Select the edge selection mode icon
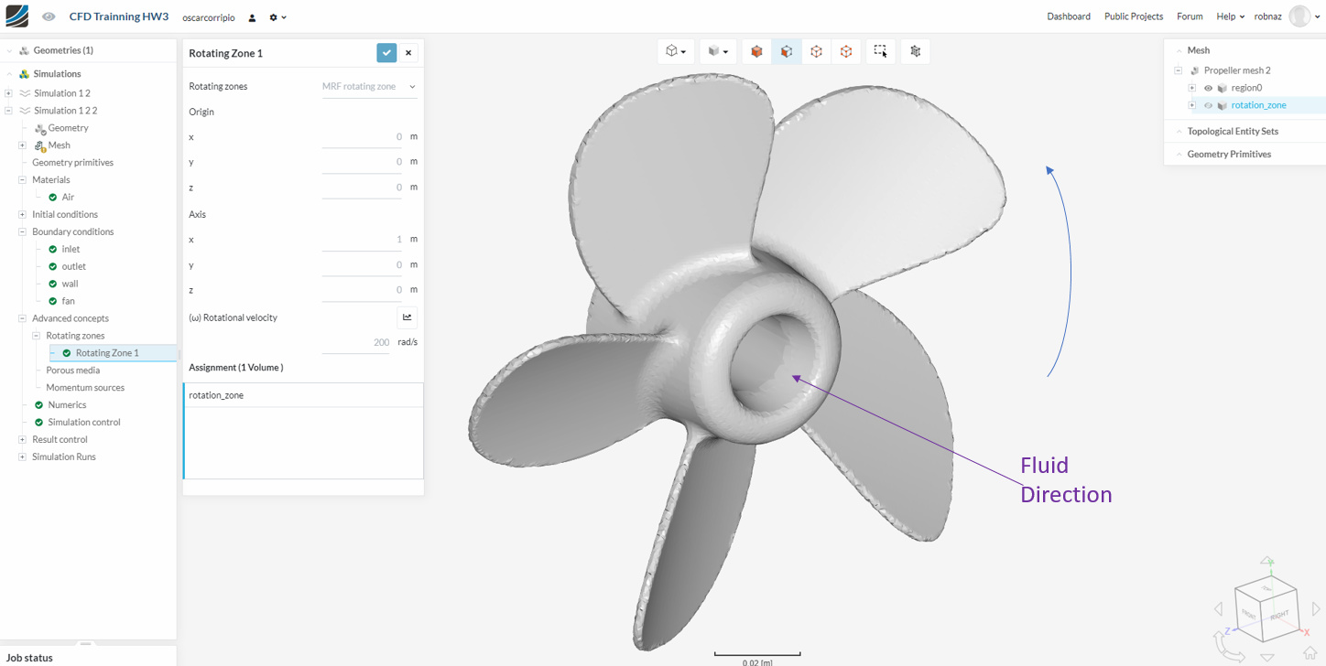Image resolution: width=1326 pixels, height=666 pixels. 816,51
